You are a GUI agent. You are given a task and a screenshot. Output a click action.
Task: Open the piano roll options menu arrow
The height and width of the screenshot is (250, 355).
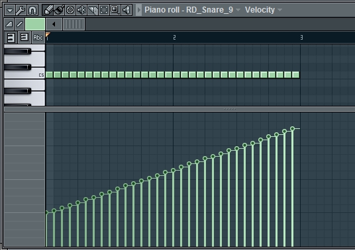pyautogui.click(x=10, y=10)
